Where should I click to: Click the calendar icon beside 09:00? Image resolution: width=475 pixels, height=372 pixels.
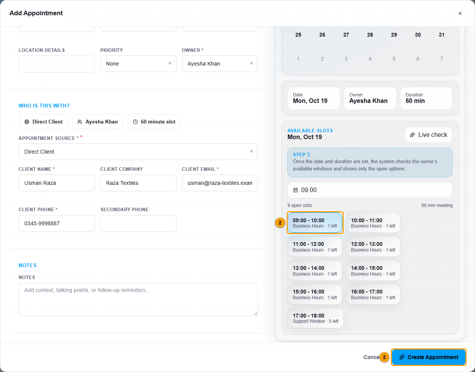(x=295, y=190)
